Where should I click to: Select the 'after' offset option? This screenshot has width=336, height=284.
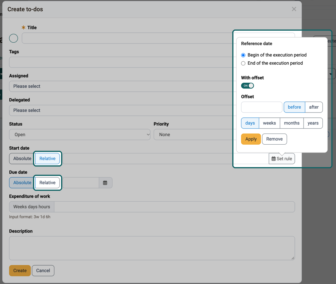[x=314, y=107]
